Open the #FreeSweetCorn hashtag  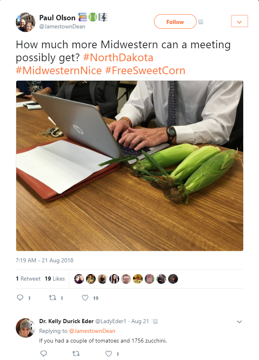(145, 70)
